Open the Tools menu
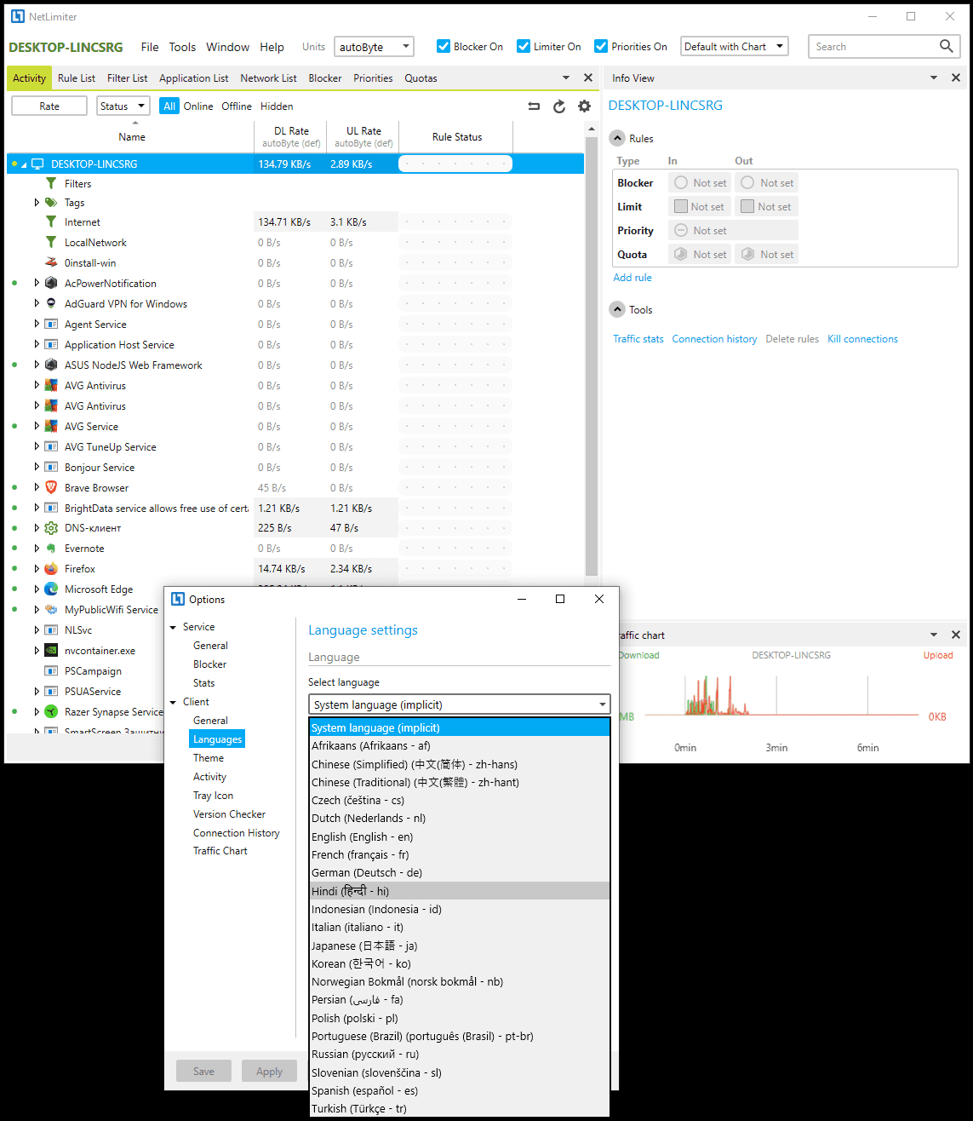This screenshot has width=973, height=1121. 182,47
